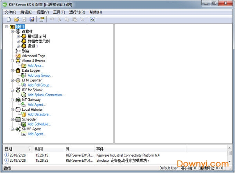This screenshot has height=173, width=235.
Task: Click the Add Schedule... link
Action: [x=39, y=124]
